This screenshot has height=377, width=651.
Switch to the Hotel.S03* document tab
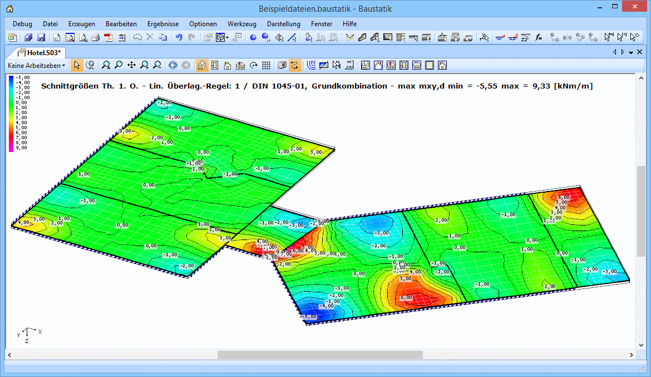point(39,52)
